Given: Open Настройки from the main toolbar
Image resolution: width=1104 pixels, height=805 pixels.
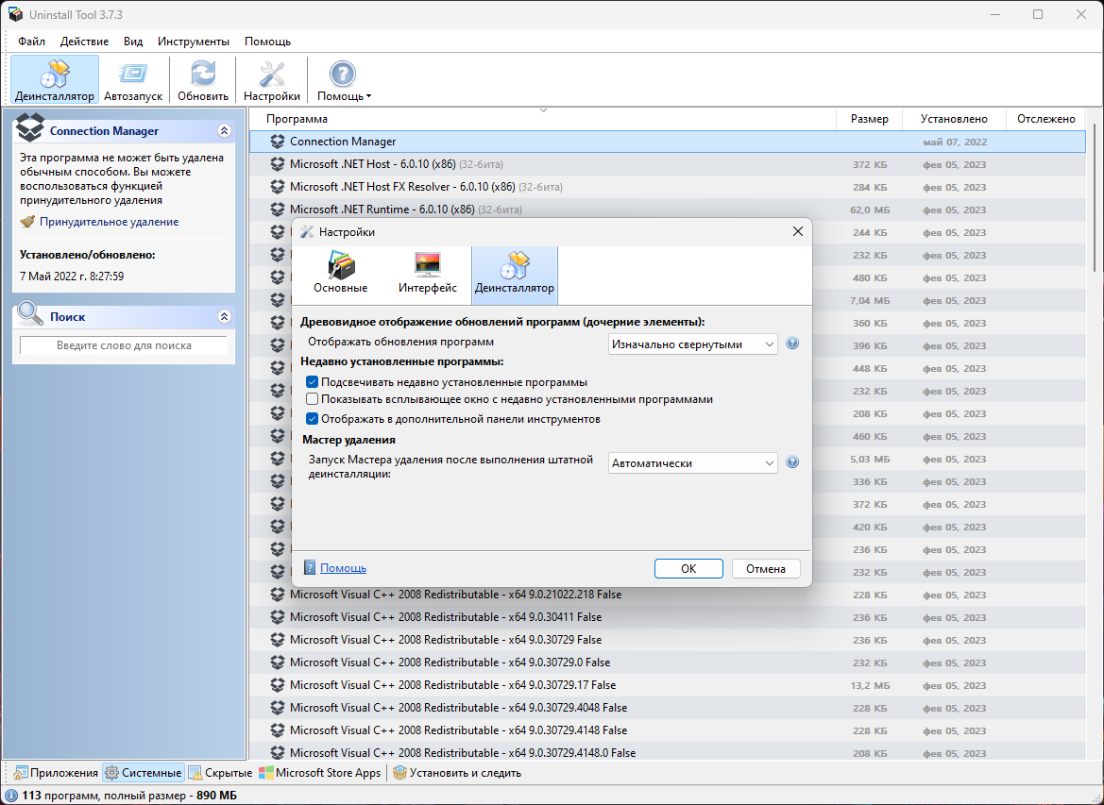Looking at the screenshot, I should coord(272,80).
